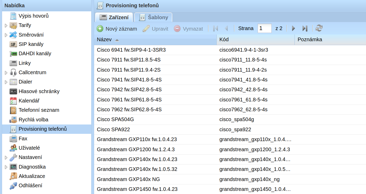Click the Nastavení wrench icon
The image size is (366, 194).
coord(13,157)
